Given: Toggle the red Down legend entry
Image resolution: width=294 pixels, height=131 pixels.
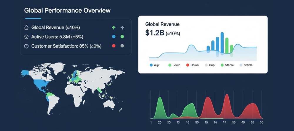Looking at the screenshot, I should click(x=192, y=65).
